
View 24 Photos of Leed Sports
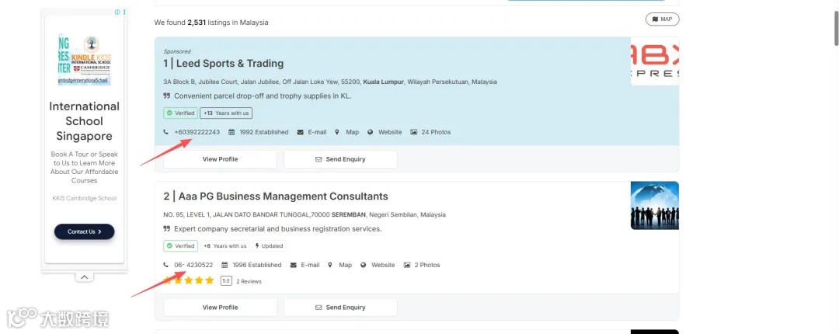click(436, 132)
